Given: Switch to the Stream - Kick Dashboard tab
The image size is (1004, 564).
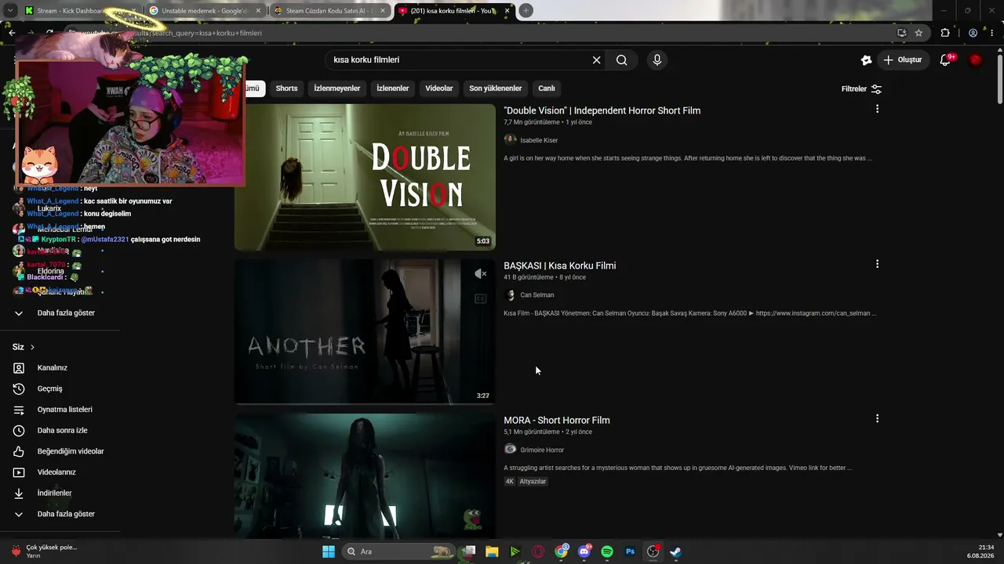Looking at the screenshot, I should click(80, 11).
